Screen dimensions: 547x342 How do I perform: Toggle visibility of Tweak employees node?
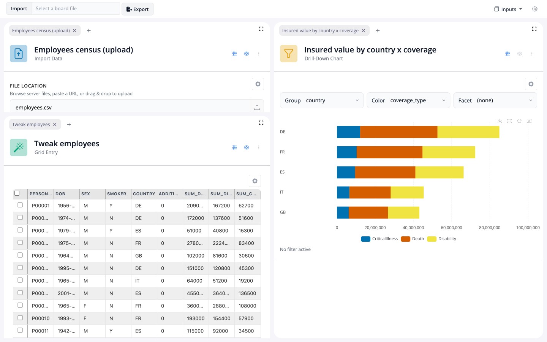[x=247, y=147]
